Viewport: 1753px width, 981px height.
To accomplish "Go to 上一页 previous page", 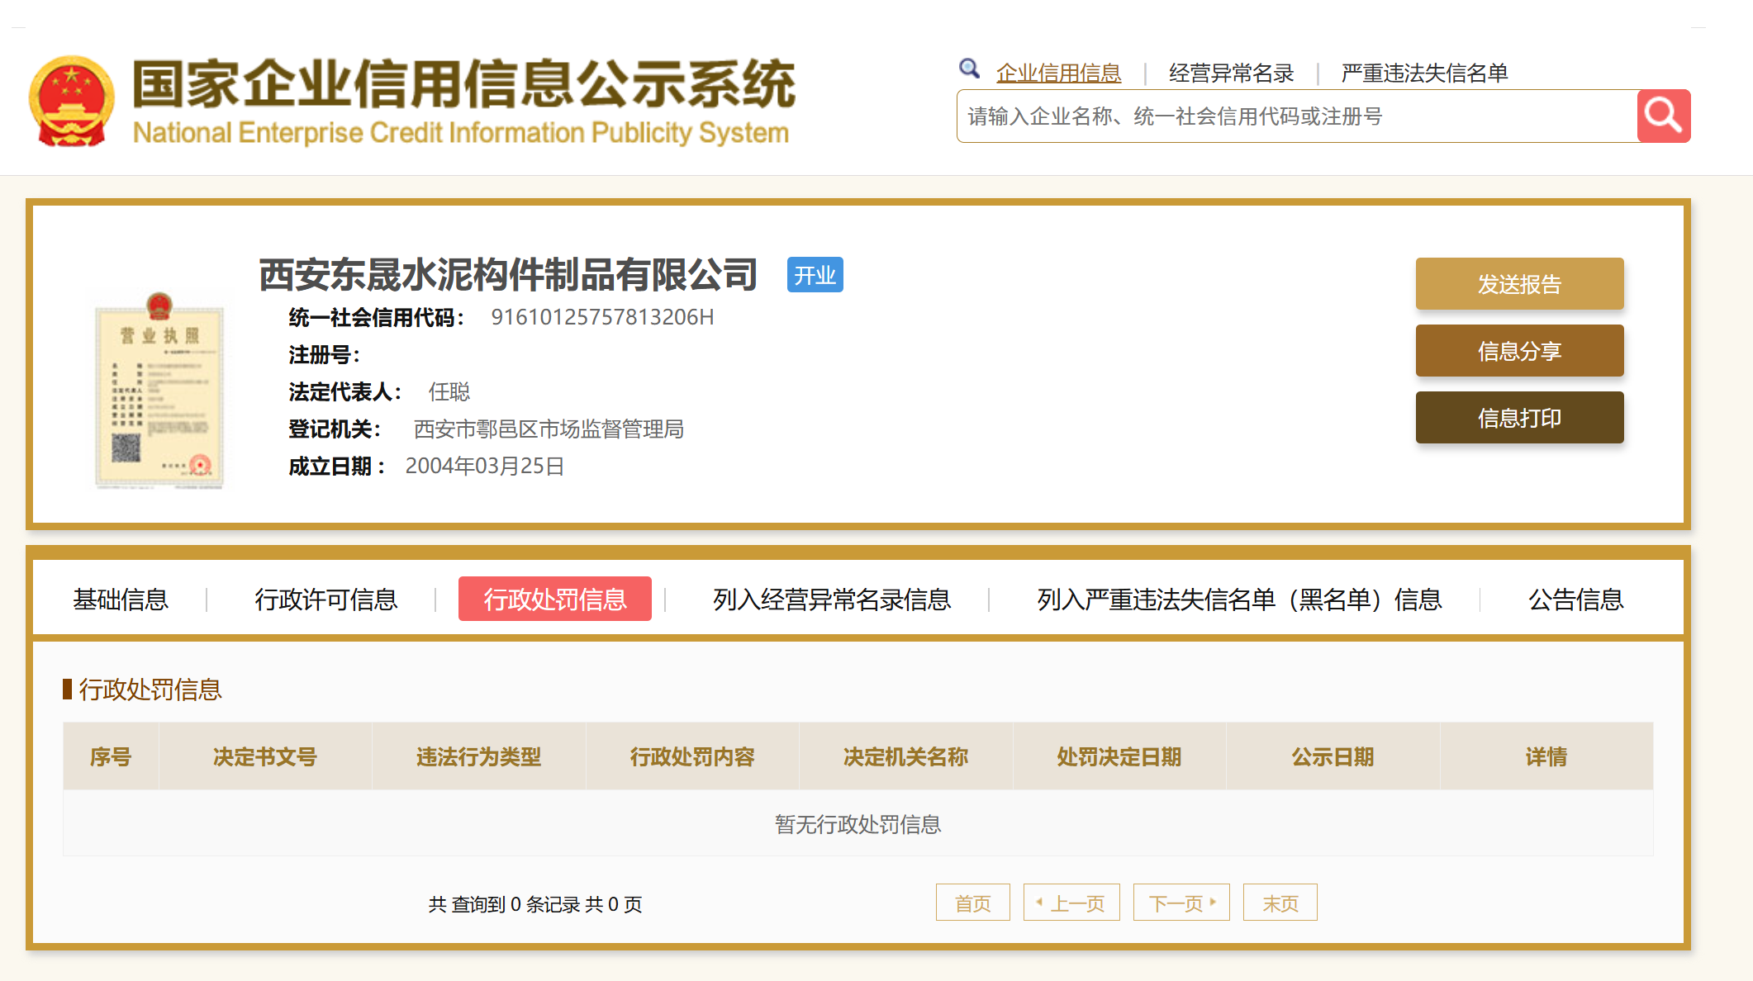I will (x=1071, y=903).
